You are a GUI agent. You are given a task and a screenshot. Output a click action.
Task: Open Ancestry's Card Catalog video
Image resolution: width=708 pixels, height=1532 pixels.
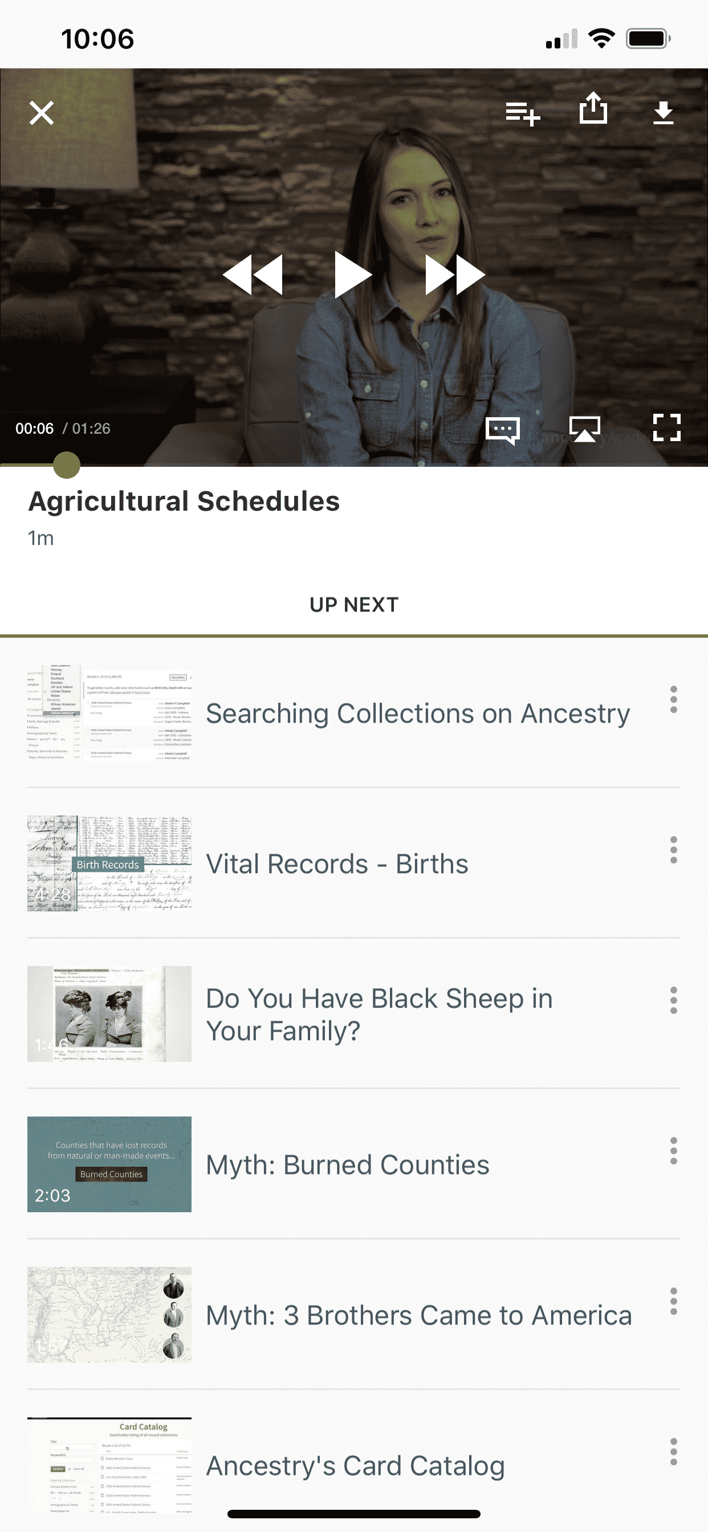355,1465
